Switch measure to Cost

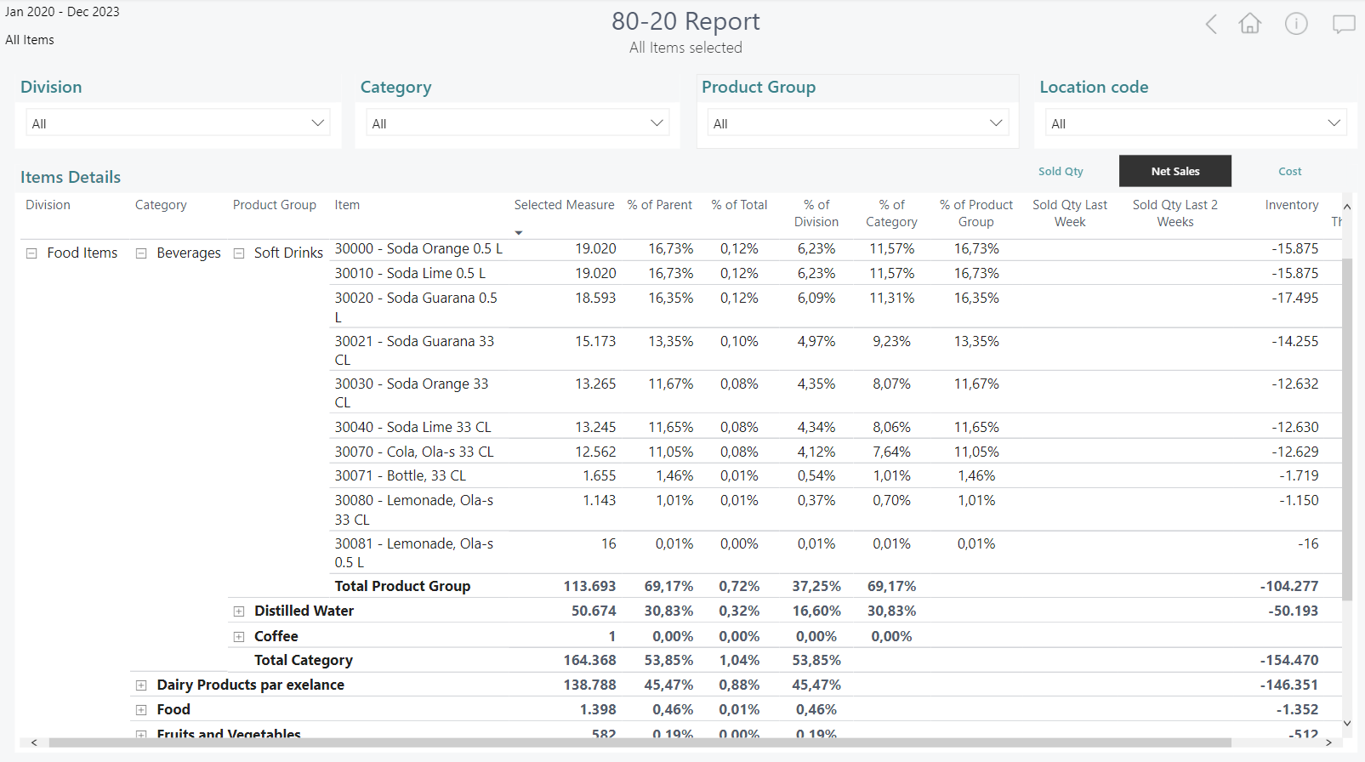[1289, 171]
